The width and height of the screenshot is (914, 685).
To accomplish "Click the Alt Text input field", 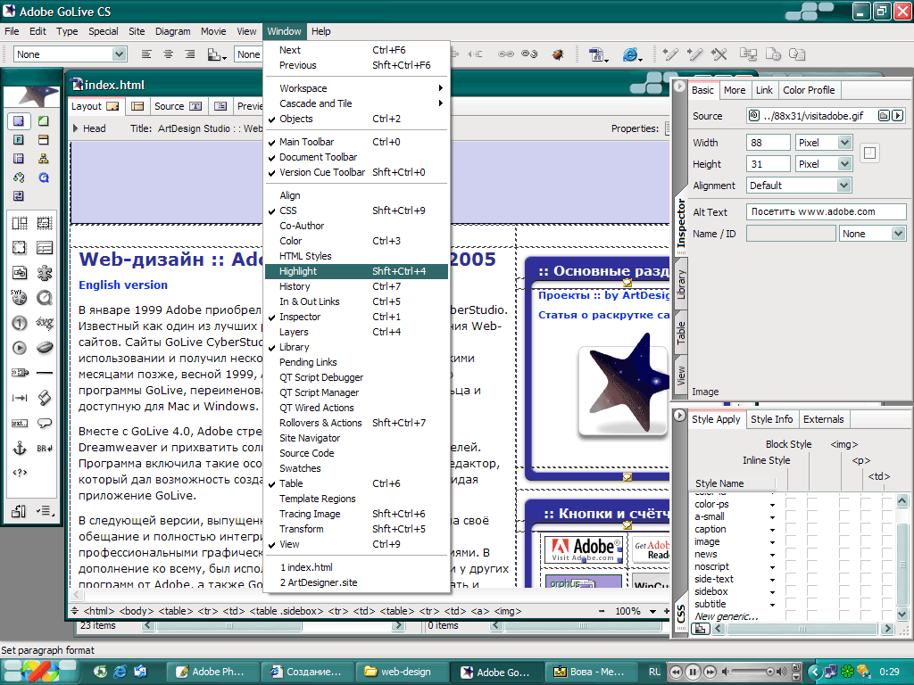I will (x=826, y=212).
